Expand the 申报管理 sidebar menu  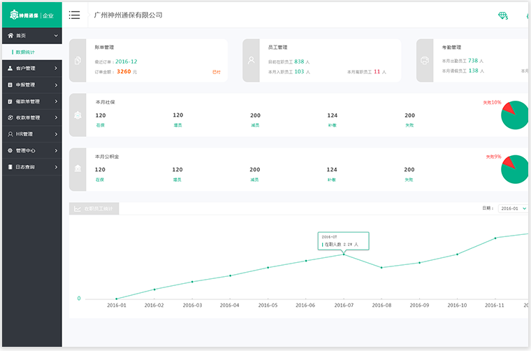pyautogui.click(x=31, y=85)
